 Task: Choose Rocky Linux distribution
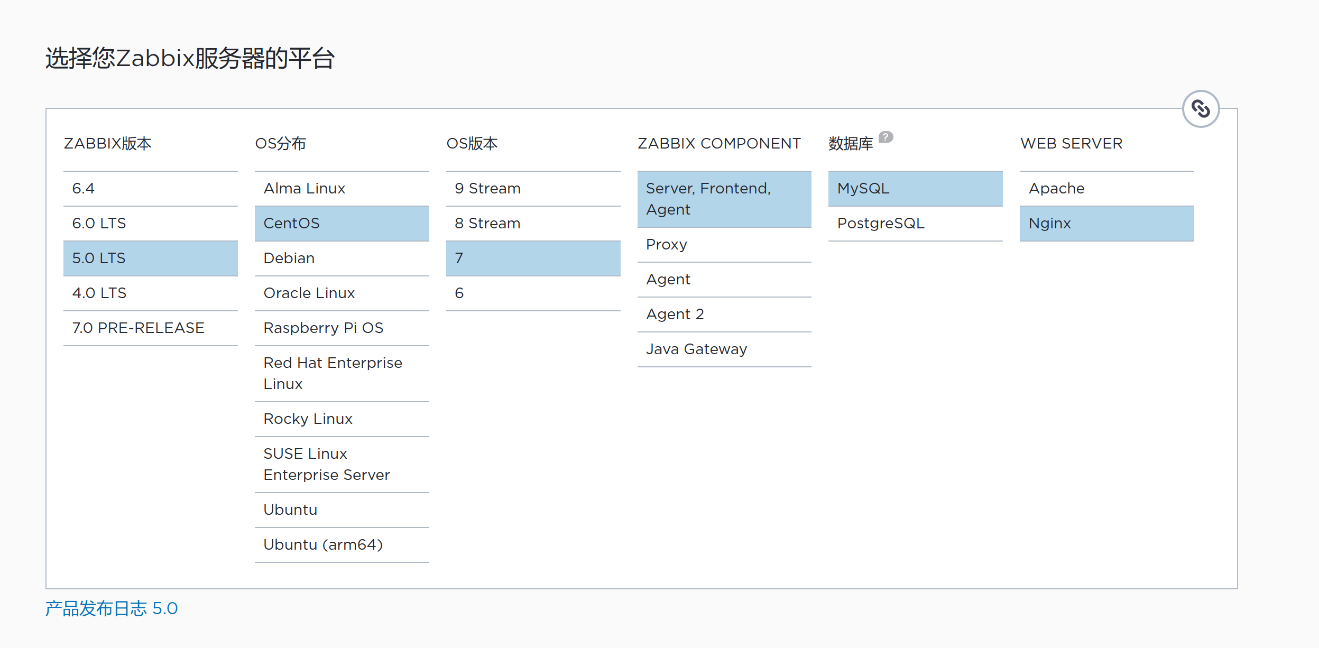tap(342, 419)
